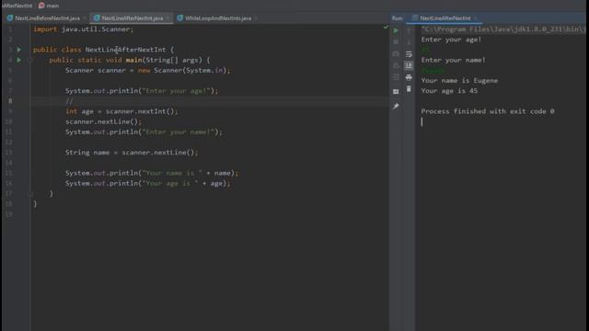Click fold-end marker at main's closing brace

(x=30, y=194)
